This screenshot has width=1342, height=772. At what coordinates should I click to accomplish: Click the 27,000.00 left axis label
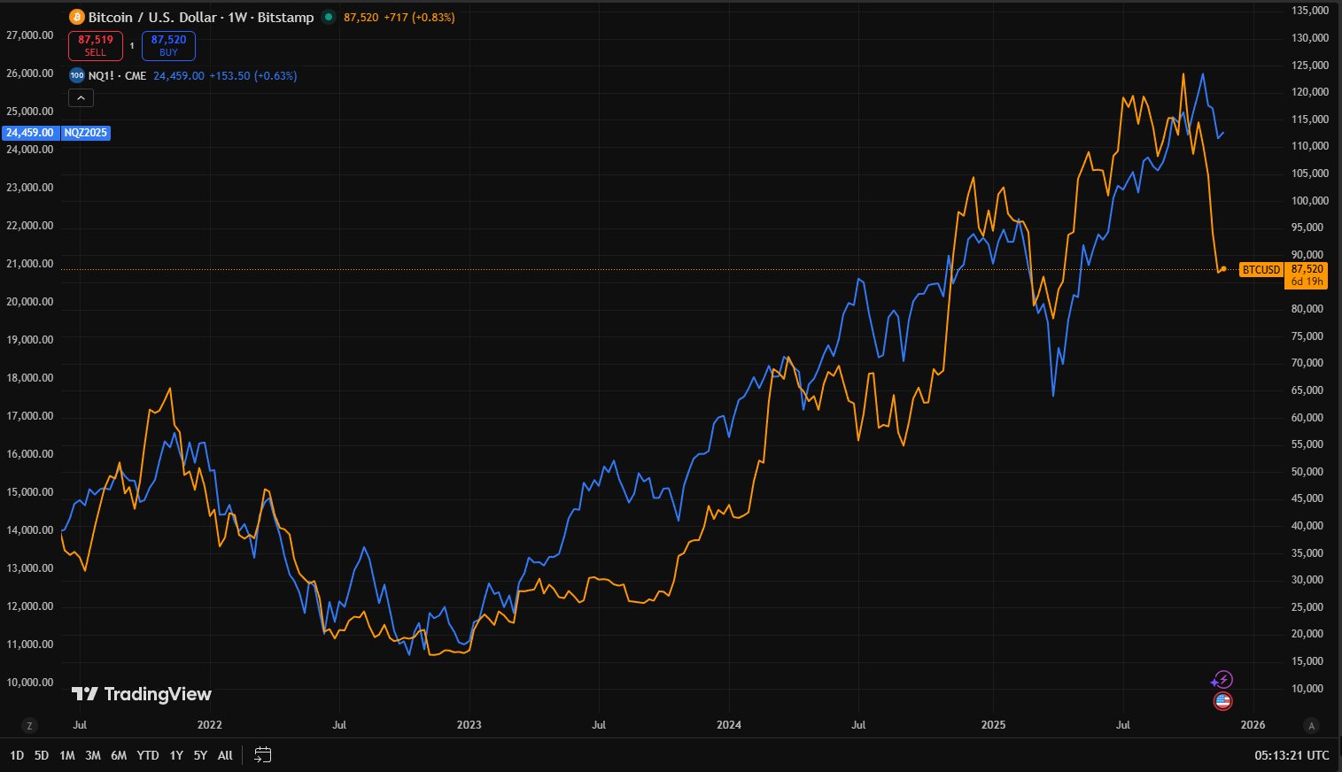pyautogui.click(x=30, y=35)
